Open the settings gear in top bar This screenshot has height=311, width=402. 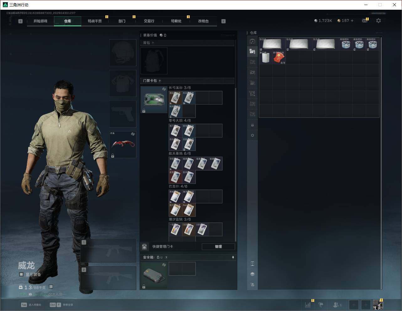[x=378, y=21]
